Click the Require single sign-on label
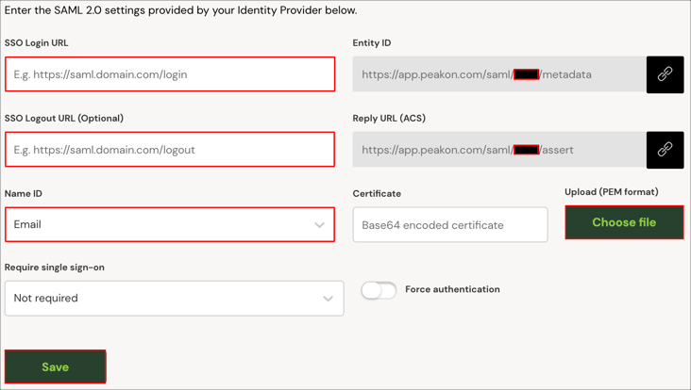The image size is (691, 390). pos(54,268)
